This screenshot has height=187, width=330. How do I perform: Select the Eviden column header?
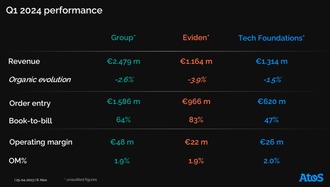point(196,38)
